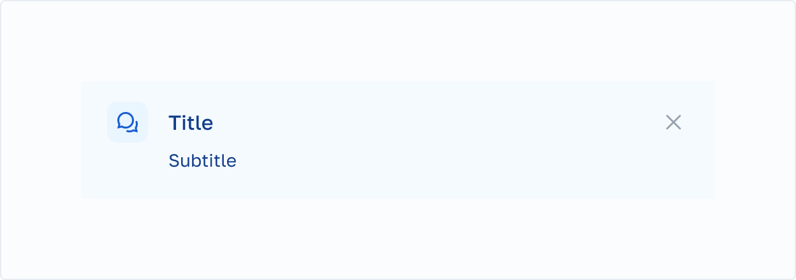Choose the Subtitle description text
The image size is (796, 280).
point(202,161)
